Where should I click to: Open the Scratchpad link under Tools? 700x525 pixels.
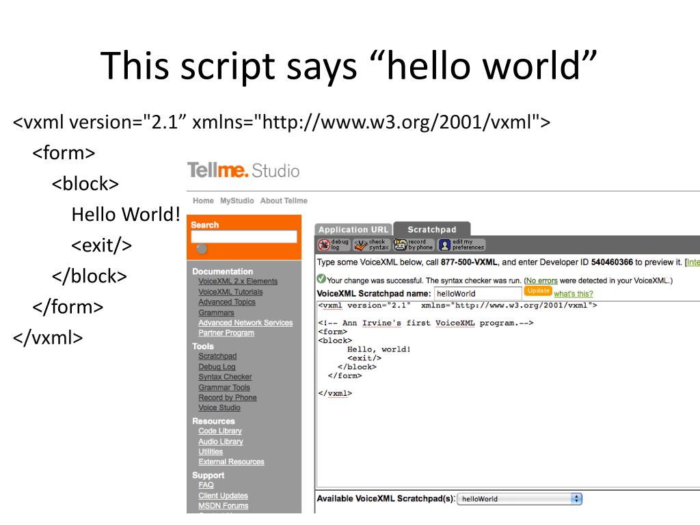217,356
